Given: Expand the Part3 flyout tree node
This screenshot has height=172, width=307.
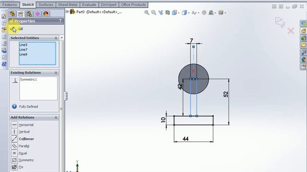Looking at the screenshot, I should (67, 11).
